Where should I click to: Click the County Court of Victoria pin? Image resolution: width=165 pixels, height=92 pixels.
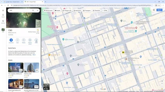(x=71, y=56)
